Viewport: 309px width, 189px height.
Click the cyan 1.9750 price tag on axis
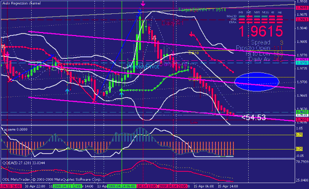pos(302,63)
